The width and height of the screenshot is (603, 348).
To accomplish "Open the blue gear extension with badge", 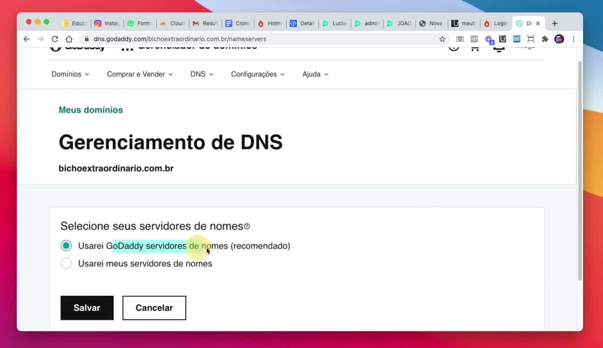I will click(x=489, y=40).
